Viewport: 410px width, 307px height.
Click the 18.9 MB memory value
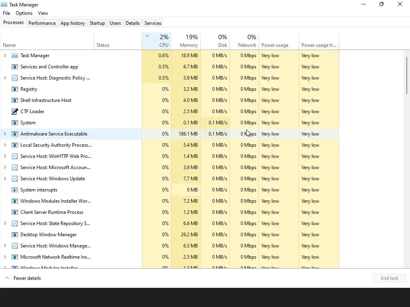(x=189, y=55)
